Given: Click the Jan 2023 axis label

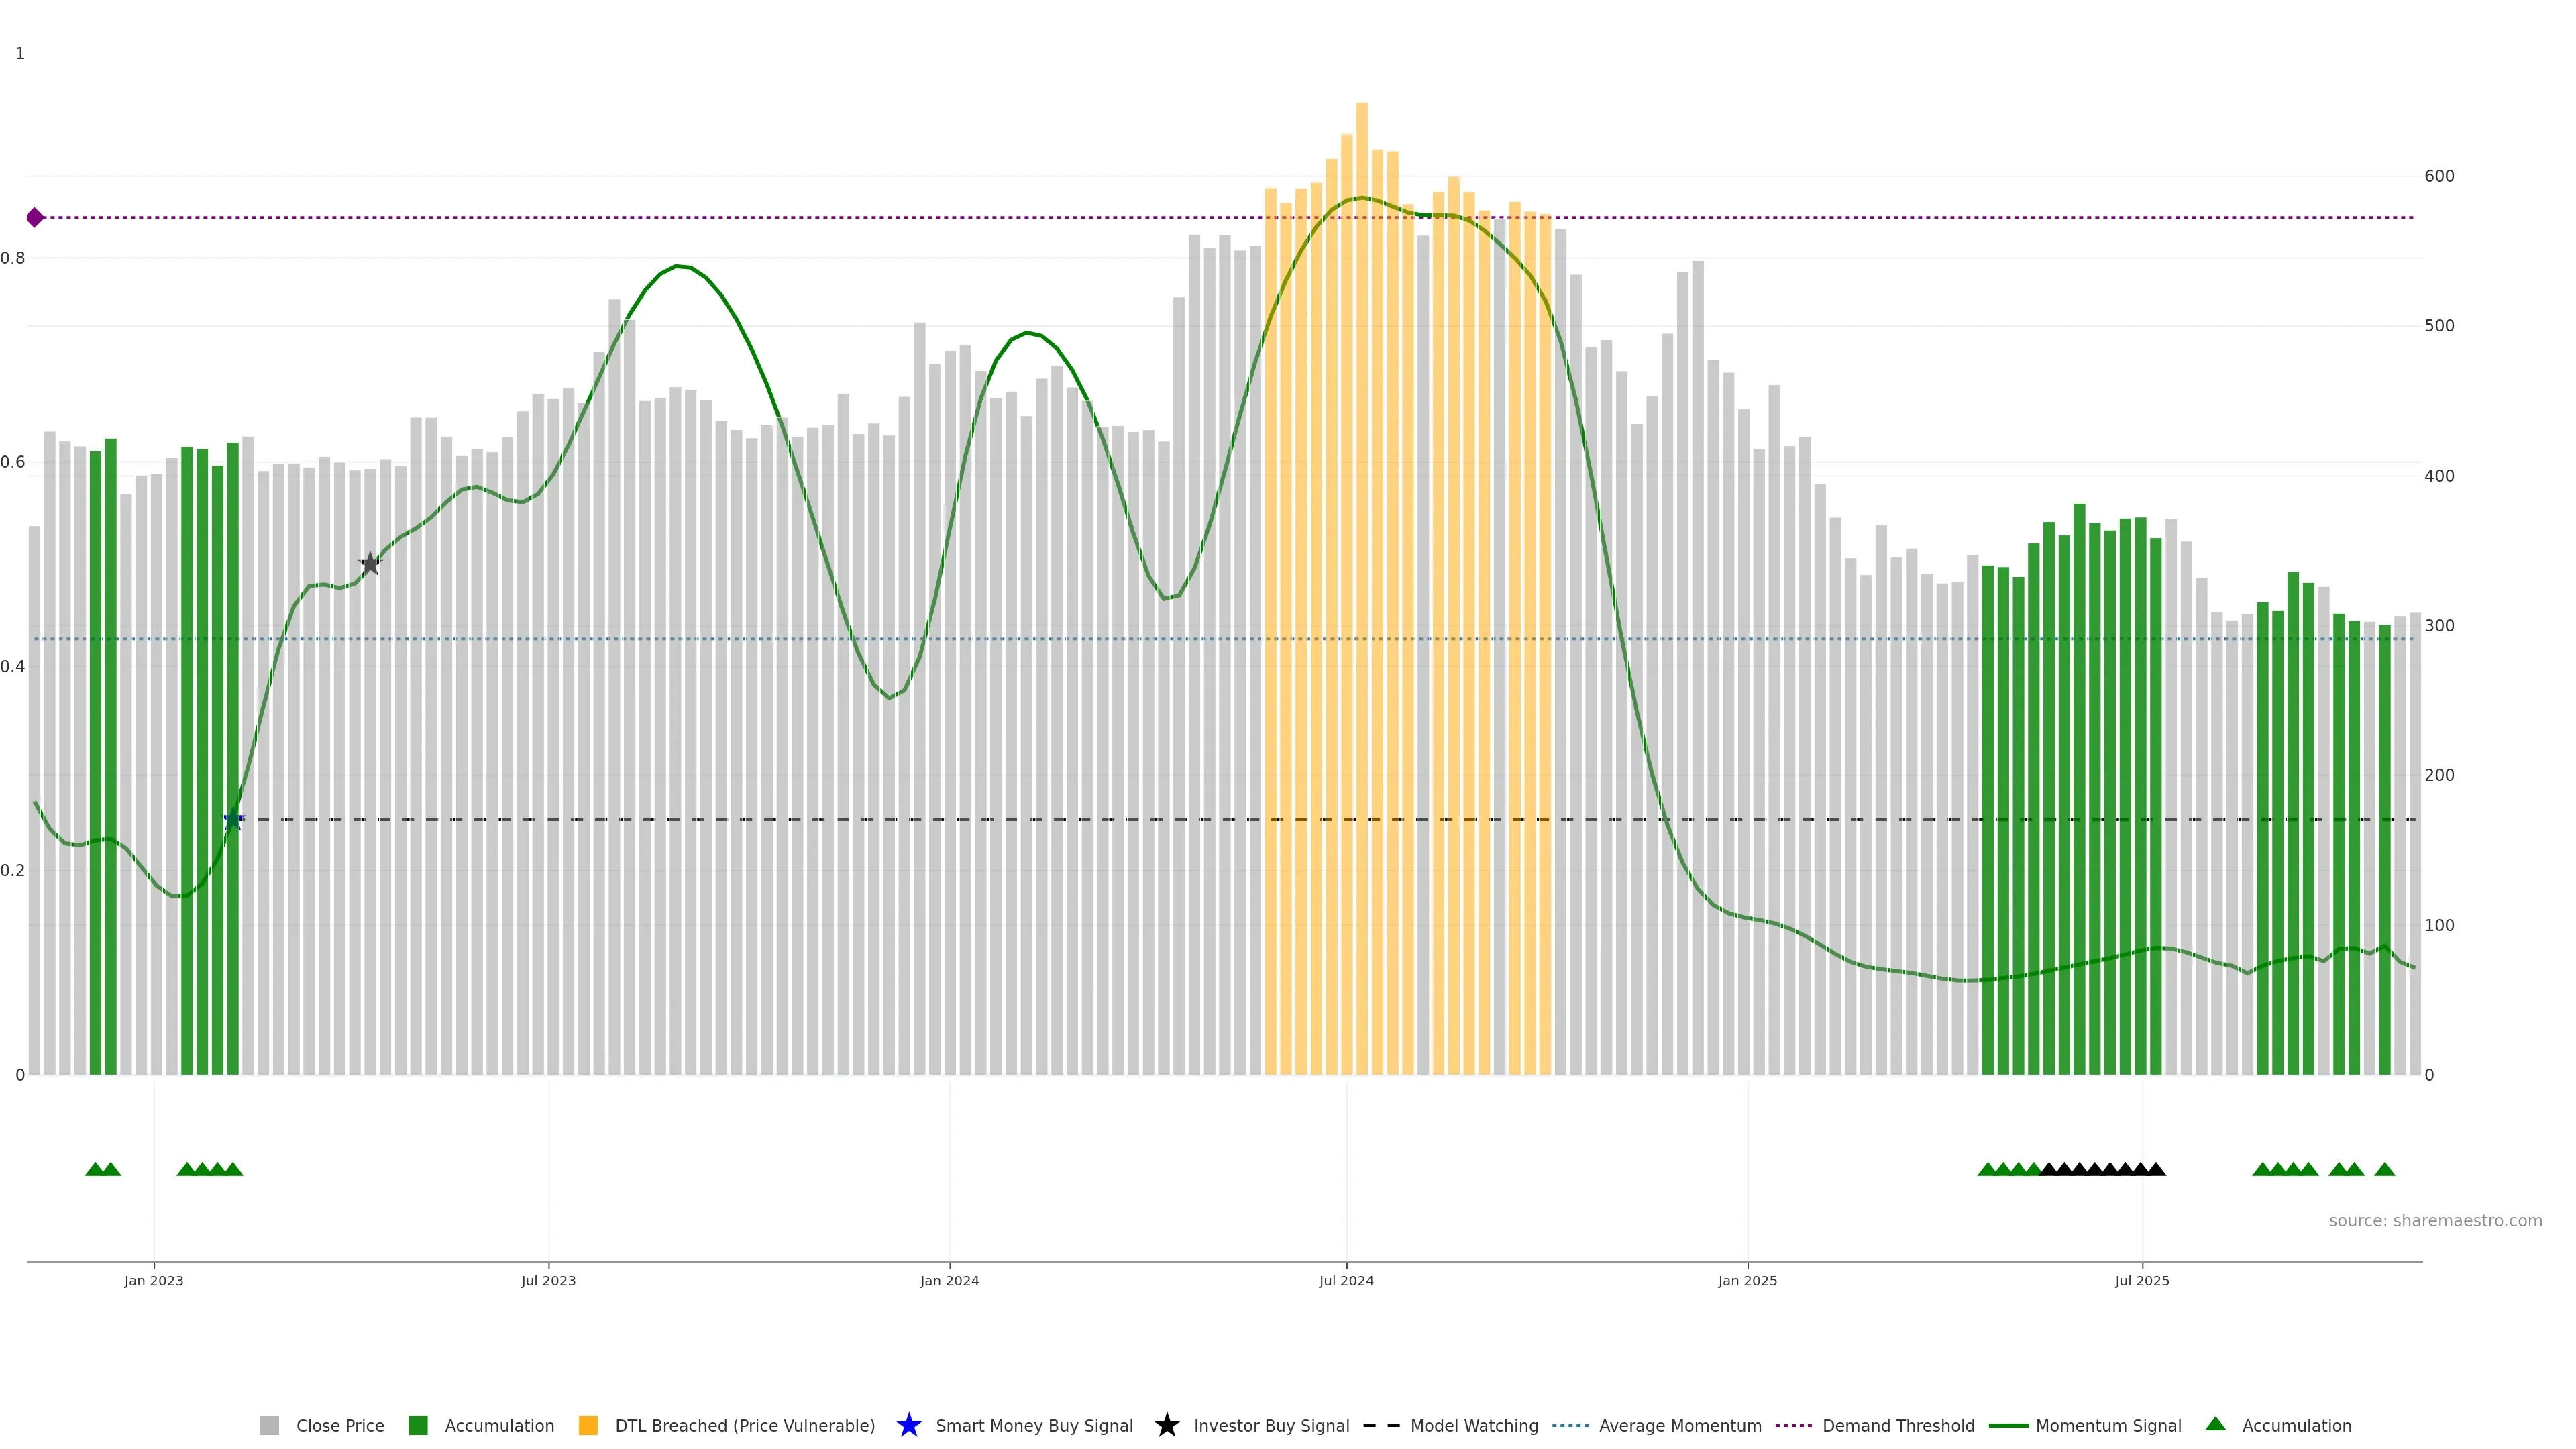Looking at the screenshot, I should point(154,1280).
